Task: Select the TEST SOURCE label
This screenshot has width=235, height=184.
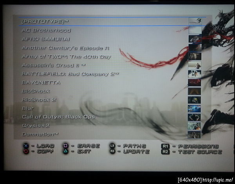Action: [200, 152]
